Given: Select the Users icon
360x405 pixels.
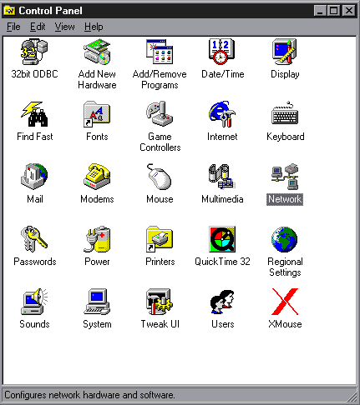Looking at the screenshot, I should click(x=222, y=302).
